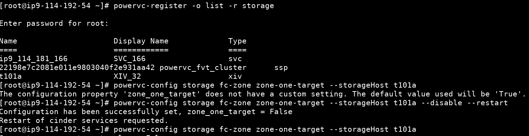Viewport: 529px width, 136px height.
Task: Select the 'Display Name' column header
Action: pyautogui.click(x=141, y=41)
